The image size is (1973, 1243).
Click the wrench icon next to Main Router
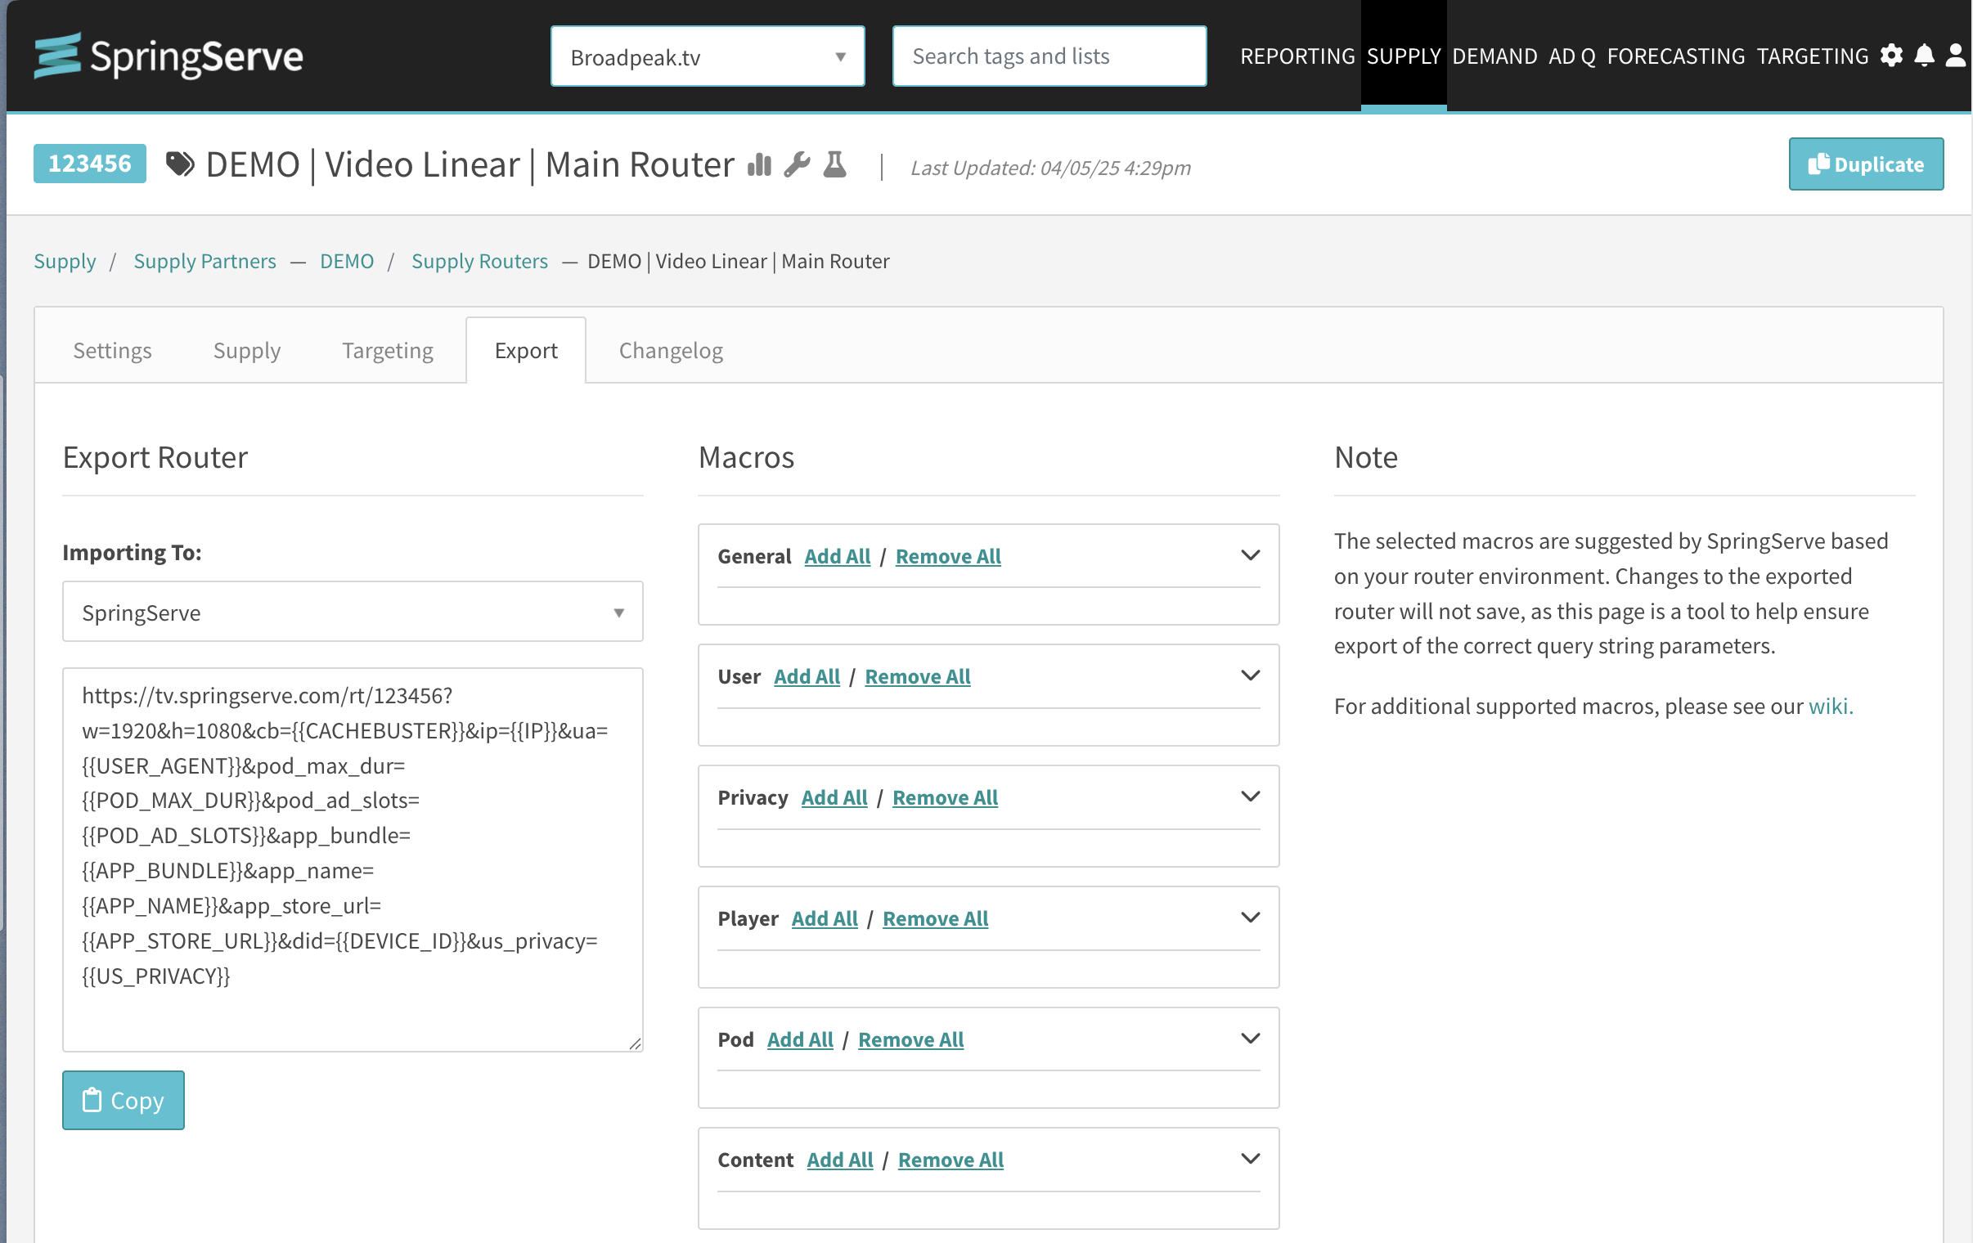[x=797, y=164]
